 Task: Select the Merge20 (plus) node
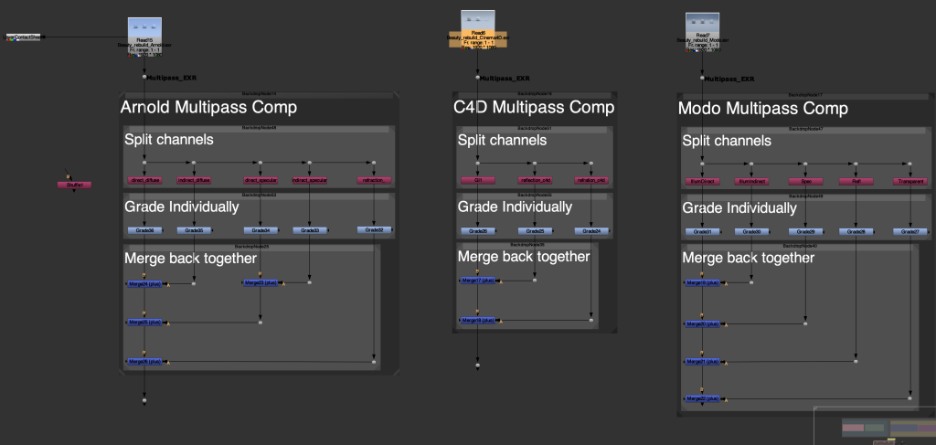pyautogui.click(x=702, y=323)
